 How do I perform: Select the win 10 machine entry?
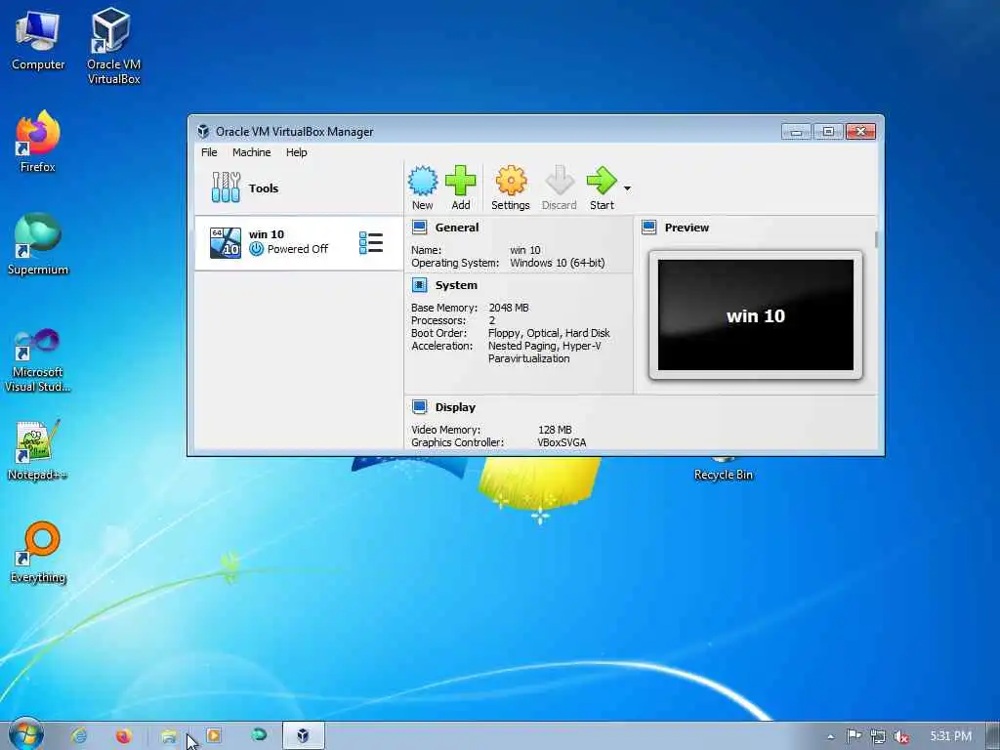[299, 242]
